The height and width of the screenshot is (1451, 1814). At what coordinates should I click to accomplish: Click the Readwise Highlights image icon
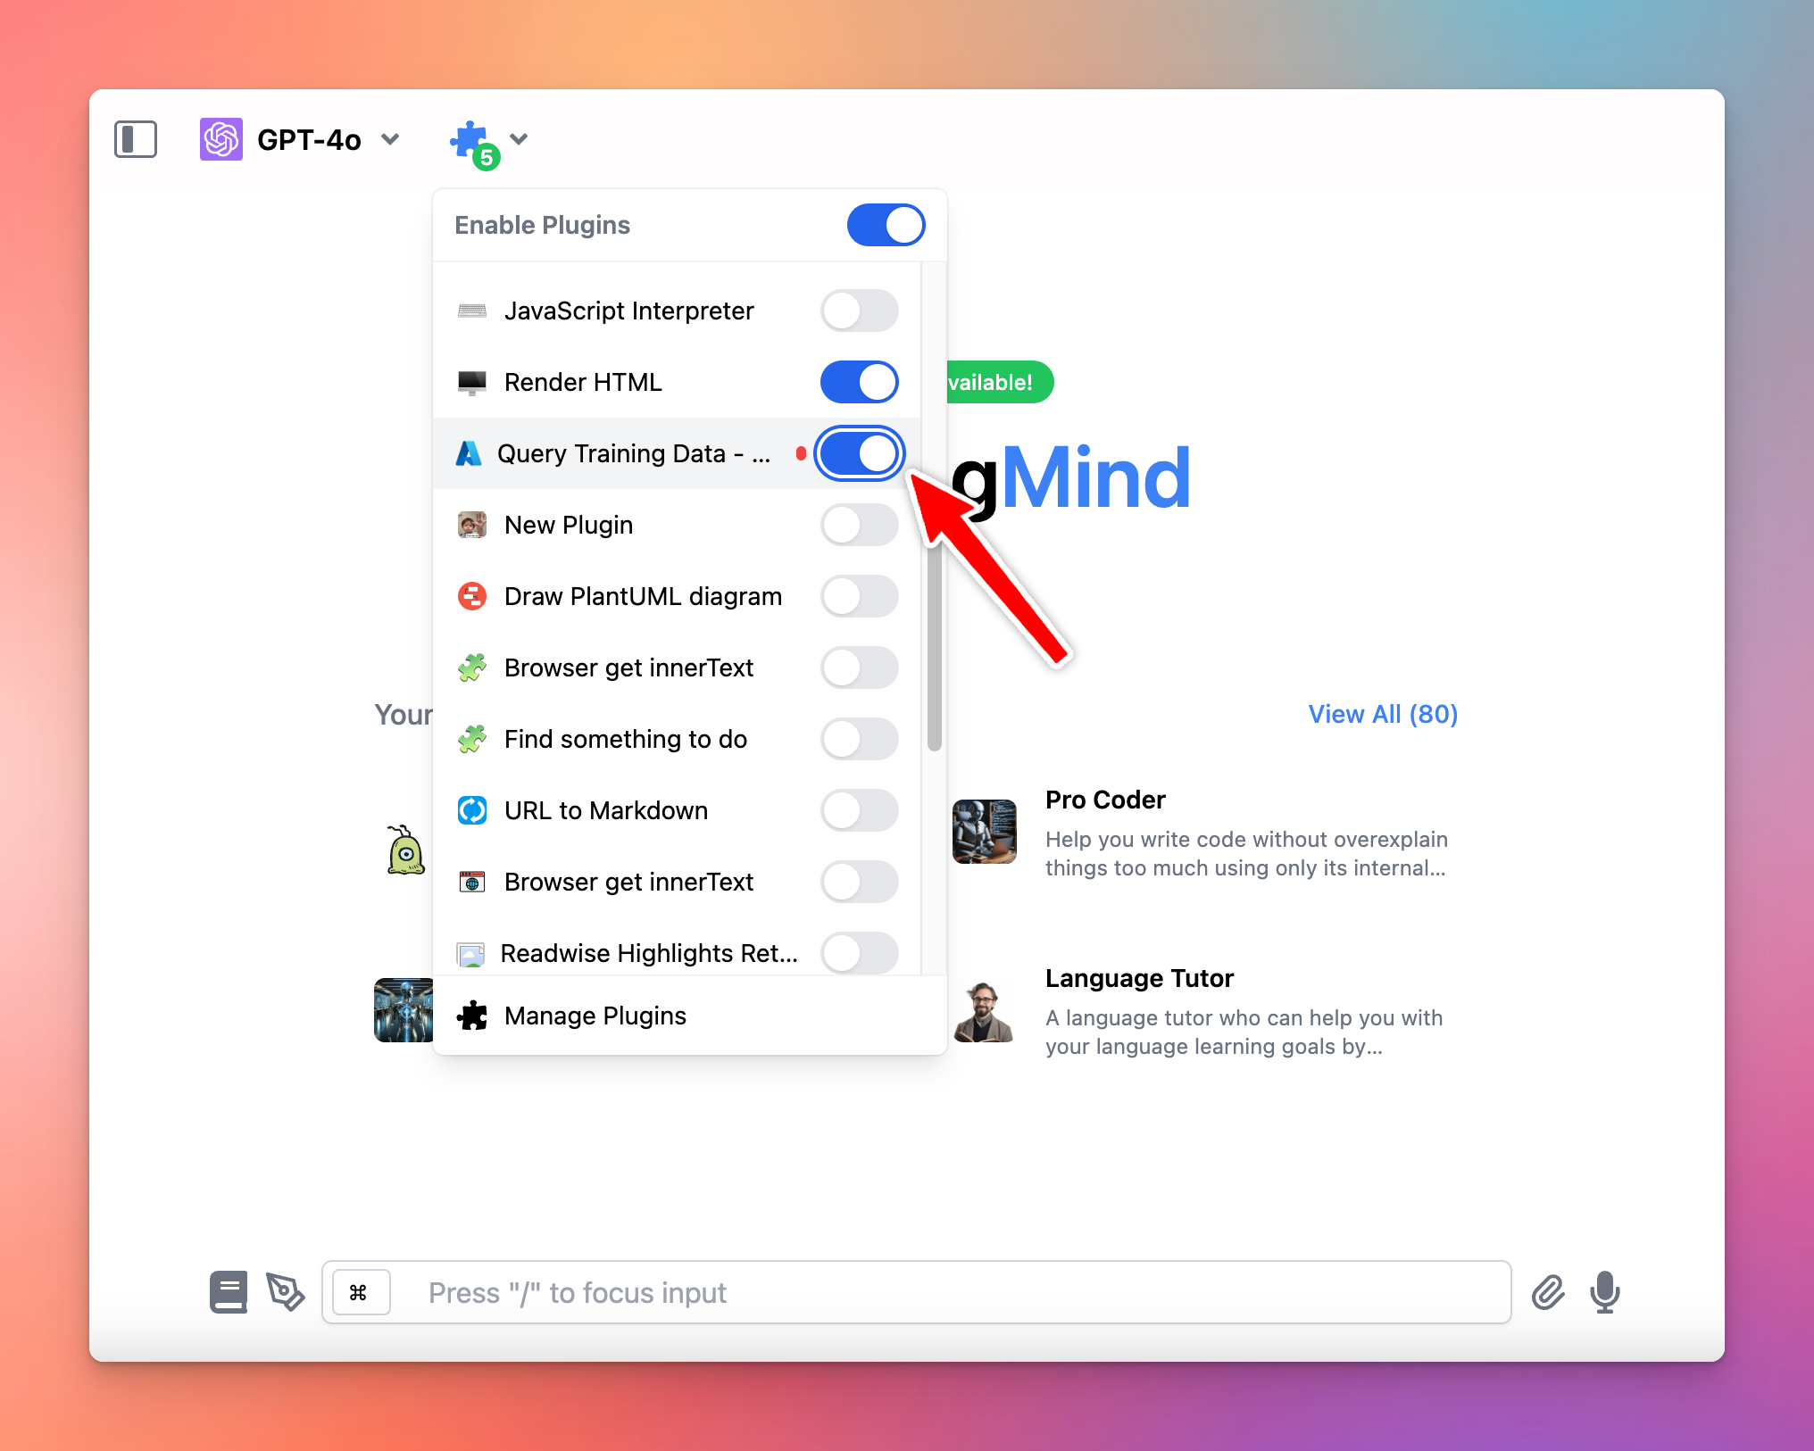pos(470,954)
